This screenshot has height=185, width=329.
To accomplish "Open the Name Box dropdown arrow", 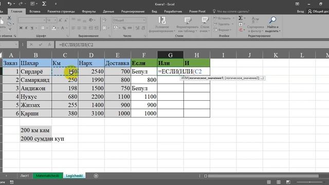I will point(16,45).
